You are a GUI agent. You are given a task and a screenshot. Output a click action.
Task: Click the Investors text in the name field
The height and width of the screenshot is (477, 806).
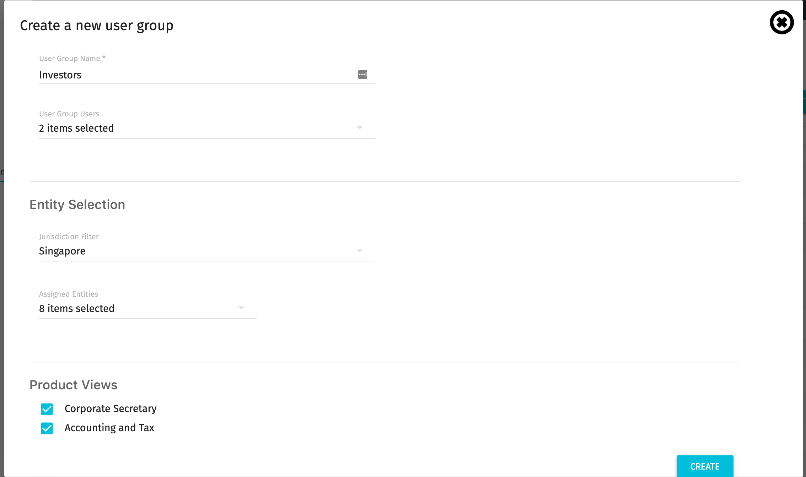pos(60,75)
